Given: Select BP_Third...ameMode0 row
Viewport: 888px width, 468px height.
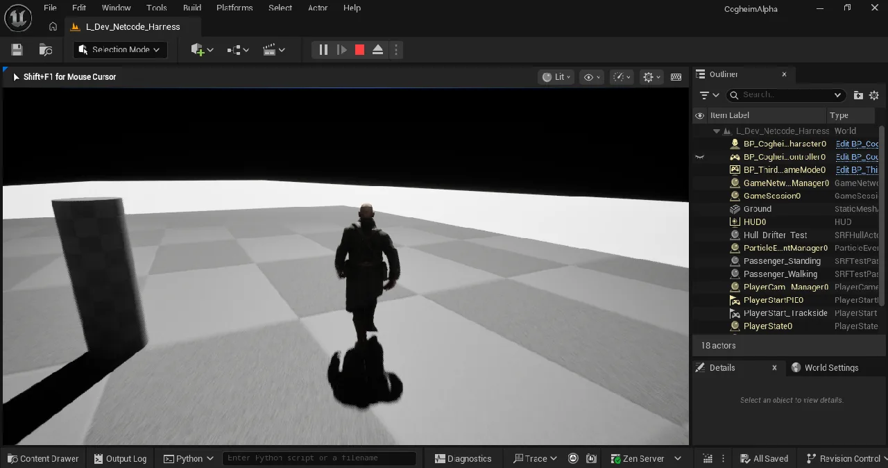Looking at the screenshot, I should pyautogui.click(x=785, y=170).
